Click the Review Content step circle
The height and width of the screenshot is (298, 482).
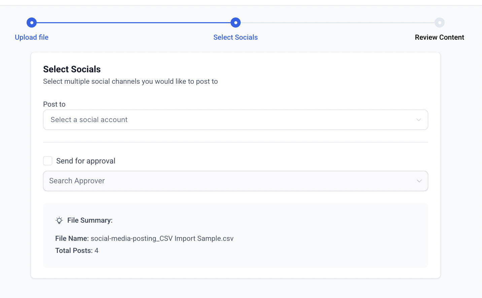(x=440, y=23)
